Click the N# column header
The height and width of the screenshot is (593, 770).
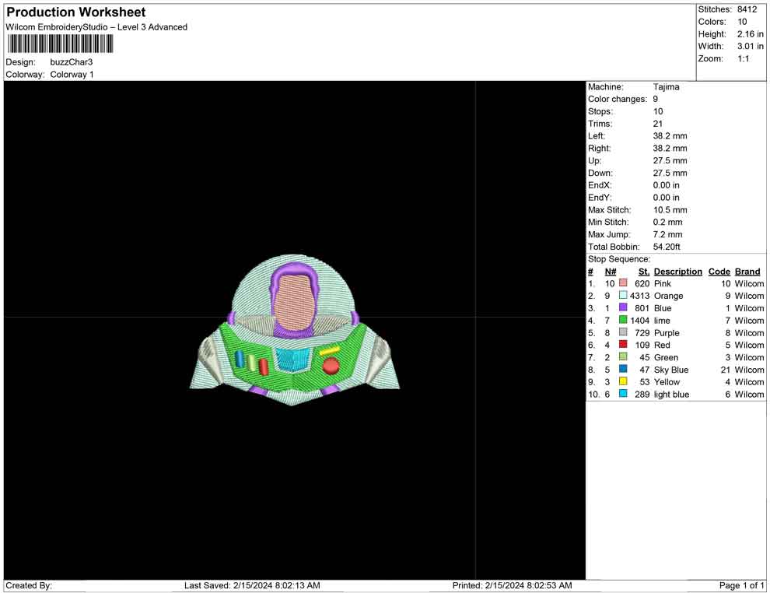pyautogui.click(x=611, y=272)
